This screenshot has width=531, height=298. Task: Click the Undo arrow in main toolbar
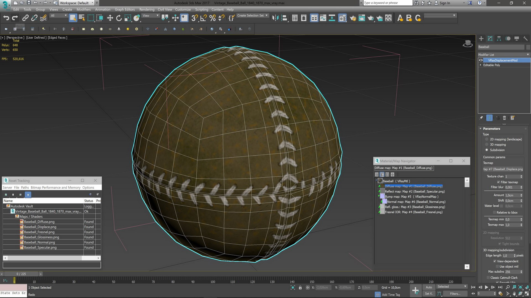coord(6,18)
